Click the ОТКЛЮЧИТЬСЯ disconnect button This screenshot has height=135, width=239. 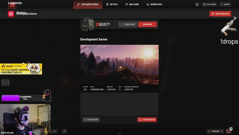147,120
